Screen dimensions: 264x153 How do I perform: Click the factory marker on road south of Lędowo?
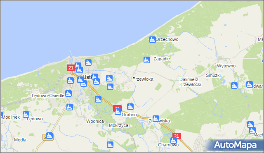coord(49,136)
